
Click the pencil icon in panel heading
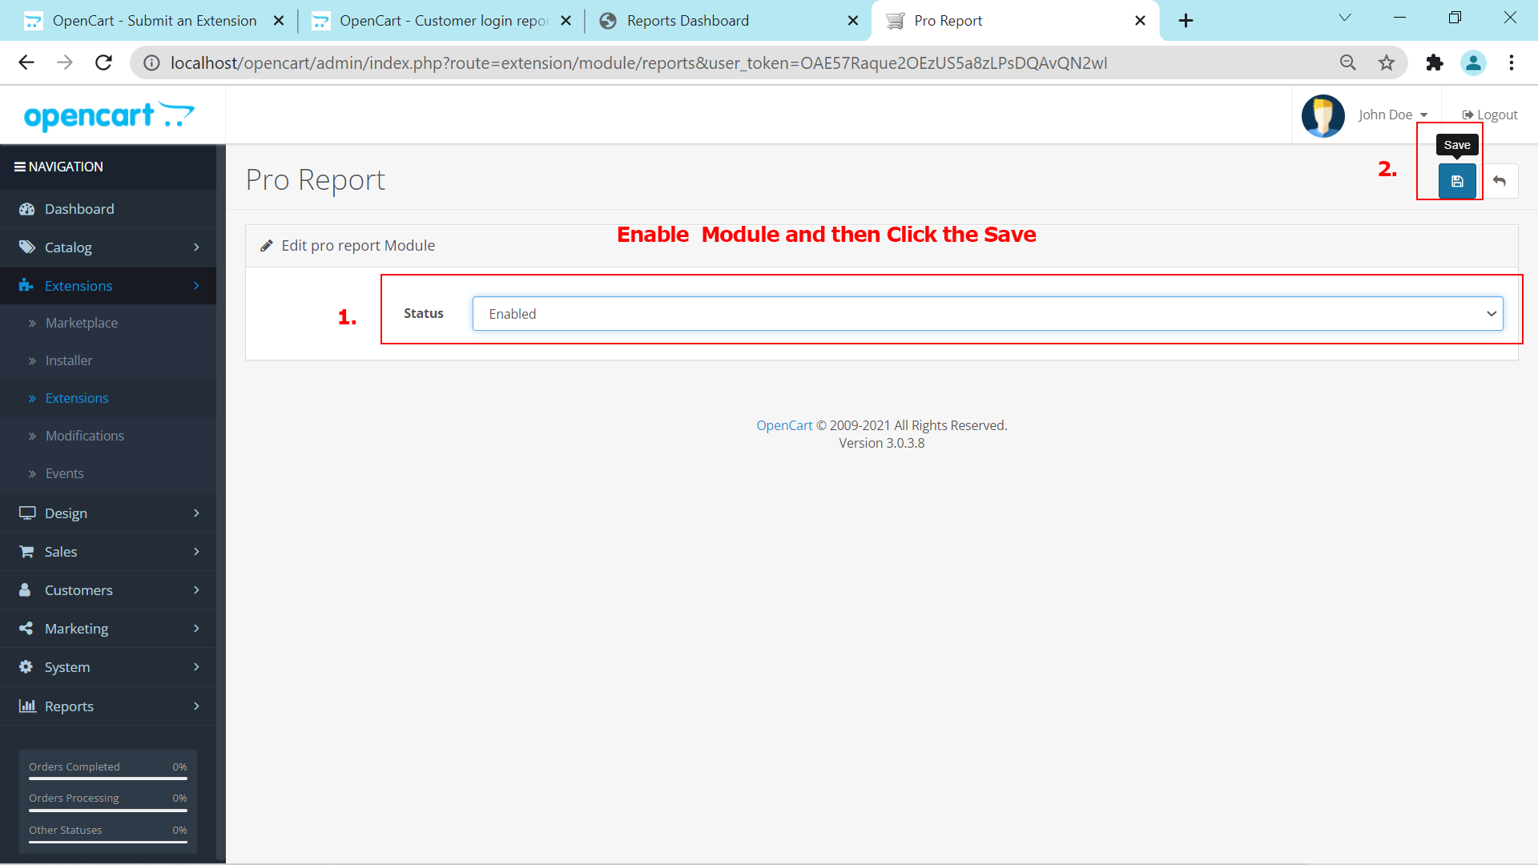click(x=267, y=246)
